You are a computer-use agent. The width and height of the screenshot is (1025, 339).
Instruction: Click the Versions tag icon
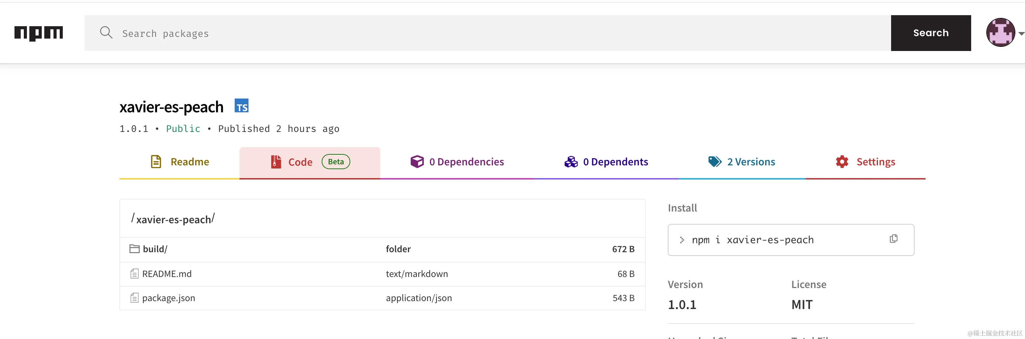[x=715, y=162]
